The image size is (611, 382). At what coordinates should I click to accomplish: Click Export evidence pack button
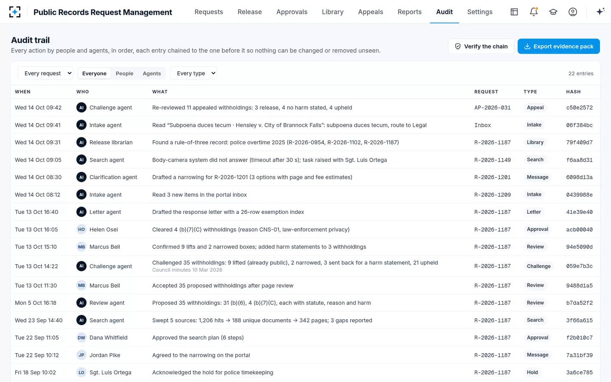pos(559,46)
